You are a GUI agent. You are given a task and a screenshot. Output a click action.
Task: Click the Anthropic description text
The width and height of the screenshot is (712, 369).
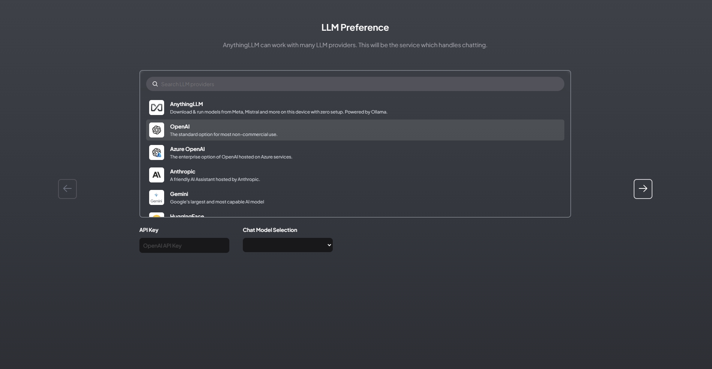tap(215, 179)
